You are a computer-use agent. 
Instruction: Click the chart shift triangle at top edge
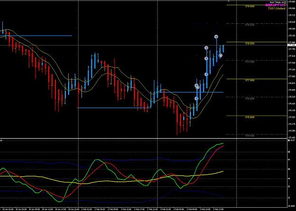(x=229, y=1)
